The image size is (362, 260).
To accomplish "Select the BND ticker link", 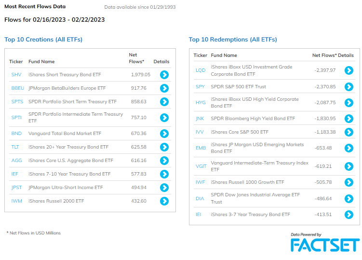I will (16, 133).
